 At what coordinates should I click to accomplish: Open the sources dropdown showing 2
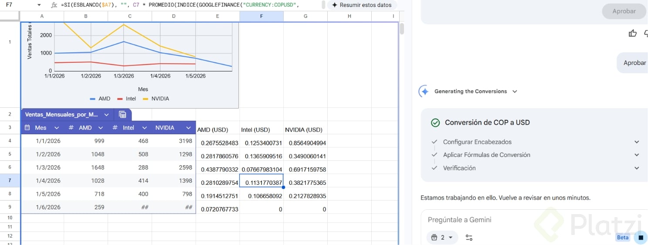click(442, 238)
